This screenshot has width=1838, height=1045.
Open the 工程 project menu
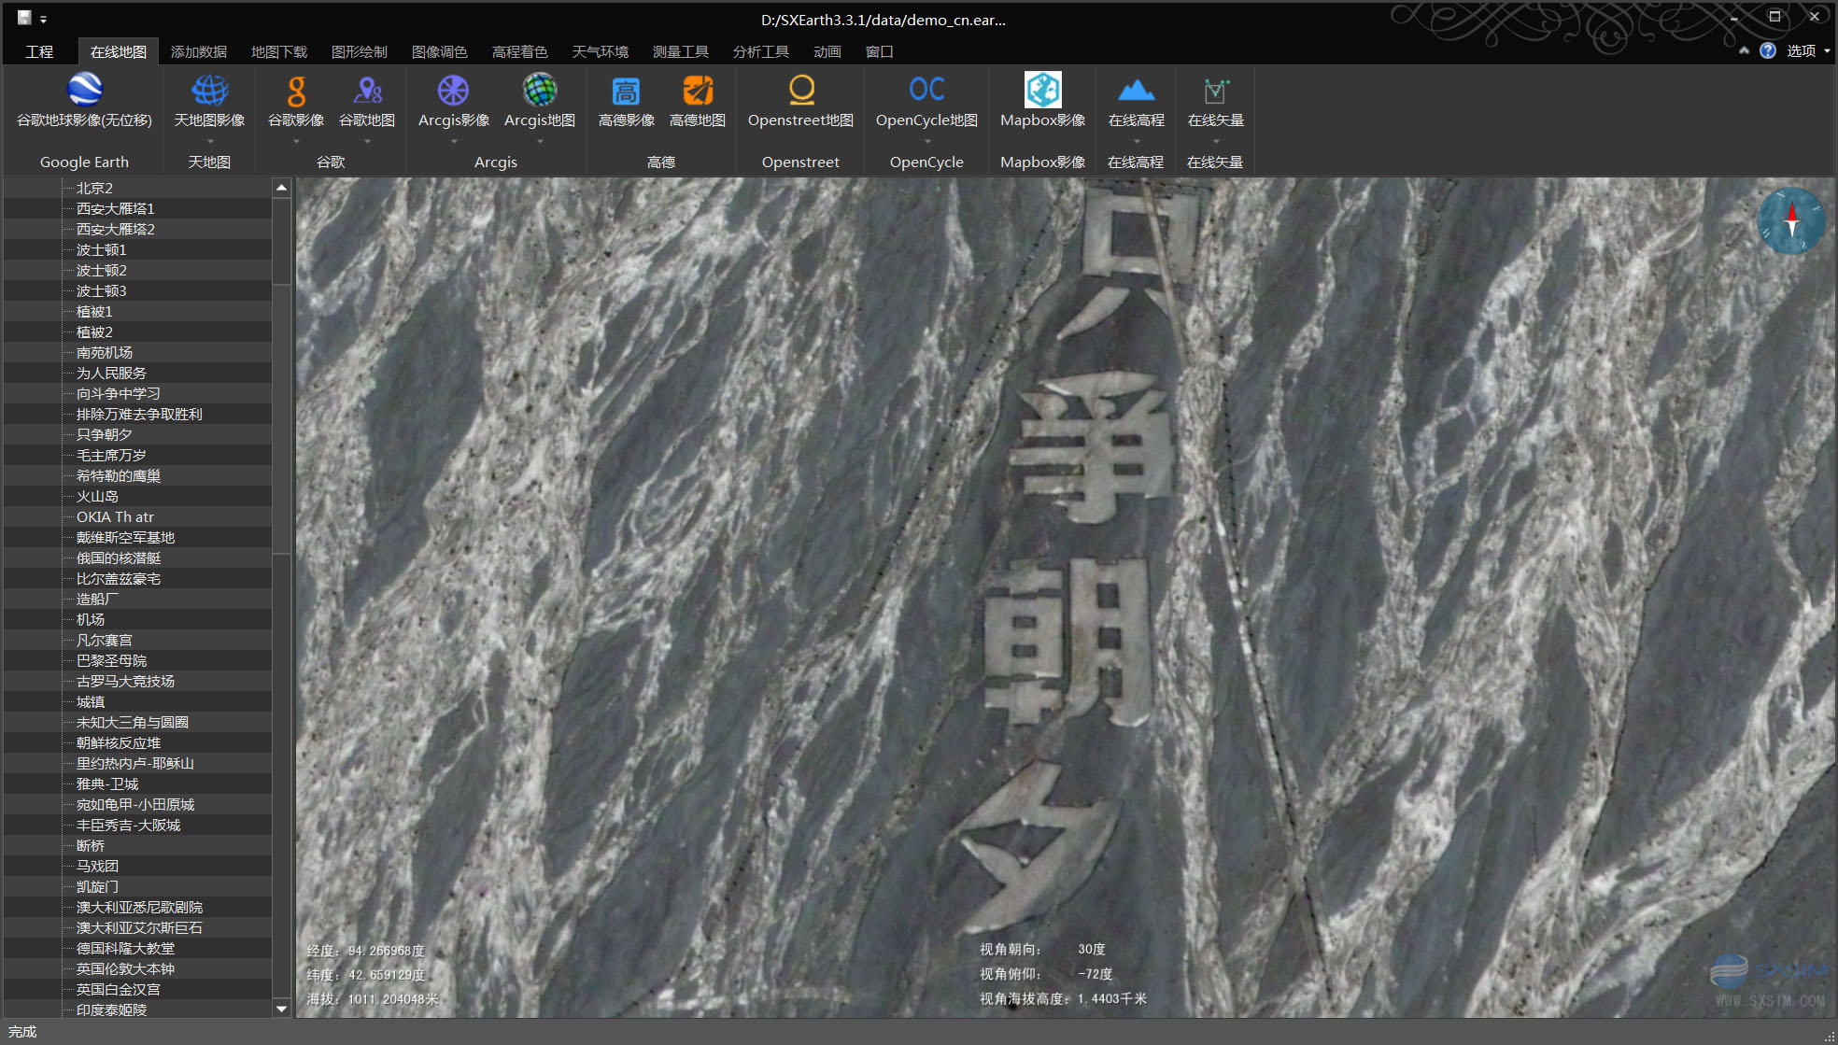39,51
